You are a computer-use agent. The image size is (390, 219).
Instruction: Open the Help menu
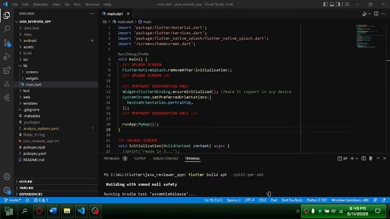pyautogui.click(x=107, y=4)
